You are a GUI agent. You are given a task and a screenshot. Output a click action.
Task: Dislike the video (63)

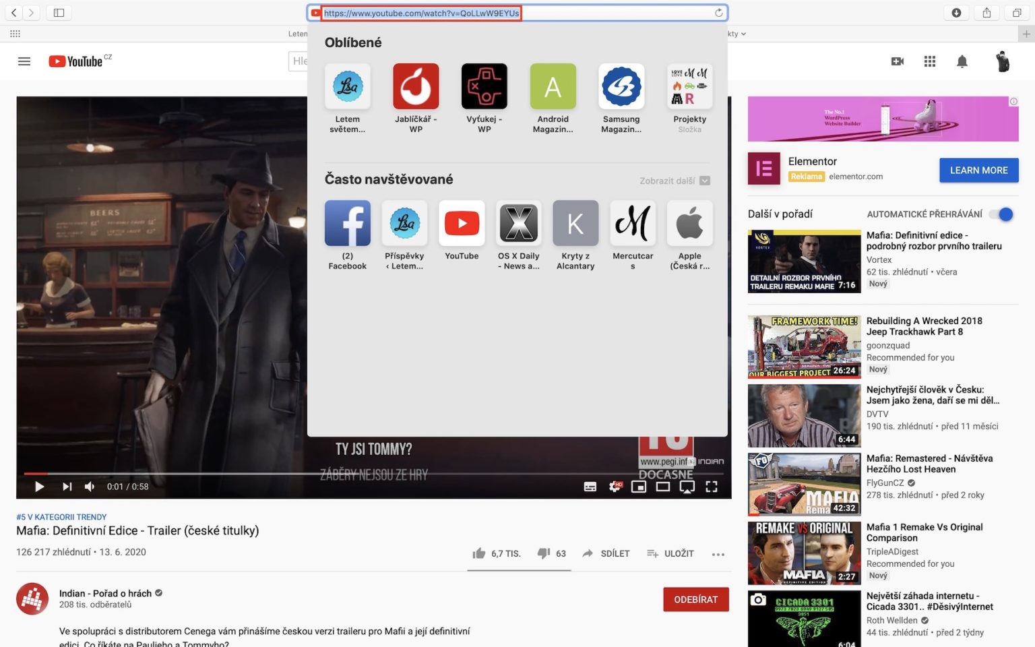click(552, 553)
